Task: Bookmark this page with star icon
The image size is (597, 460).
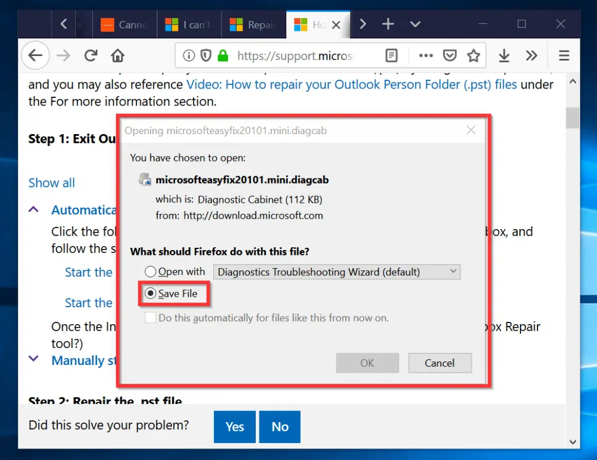Action: tap(473, 55)
